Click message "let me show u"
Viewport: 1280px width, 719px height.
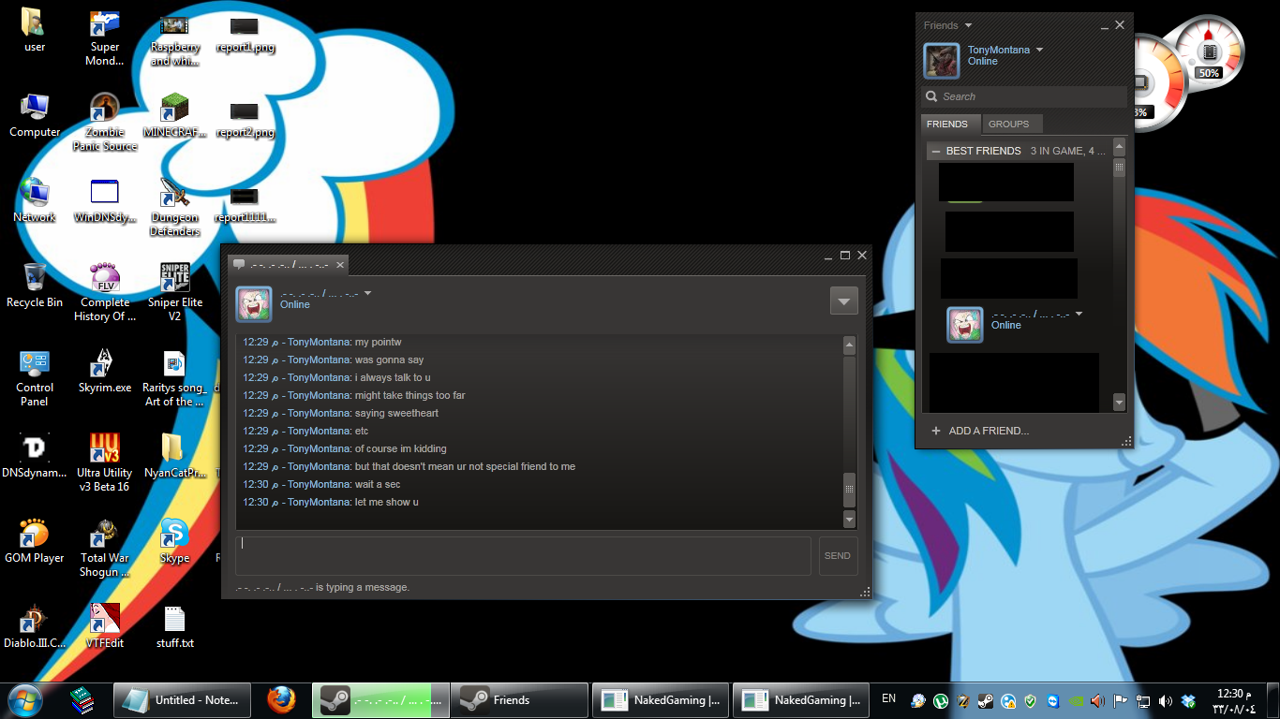(x=387, y=502)
